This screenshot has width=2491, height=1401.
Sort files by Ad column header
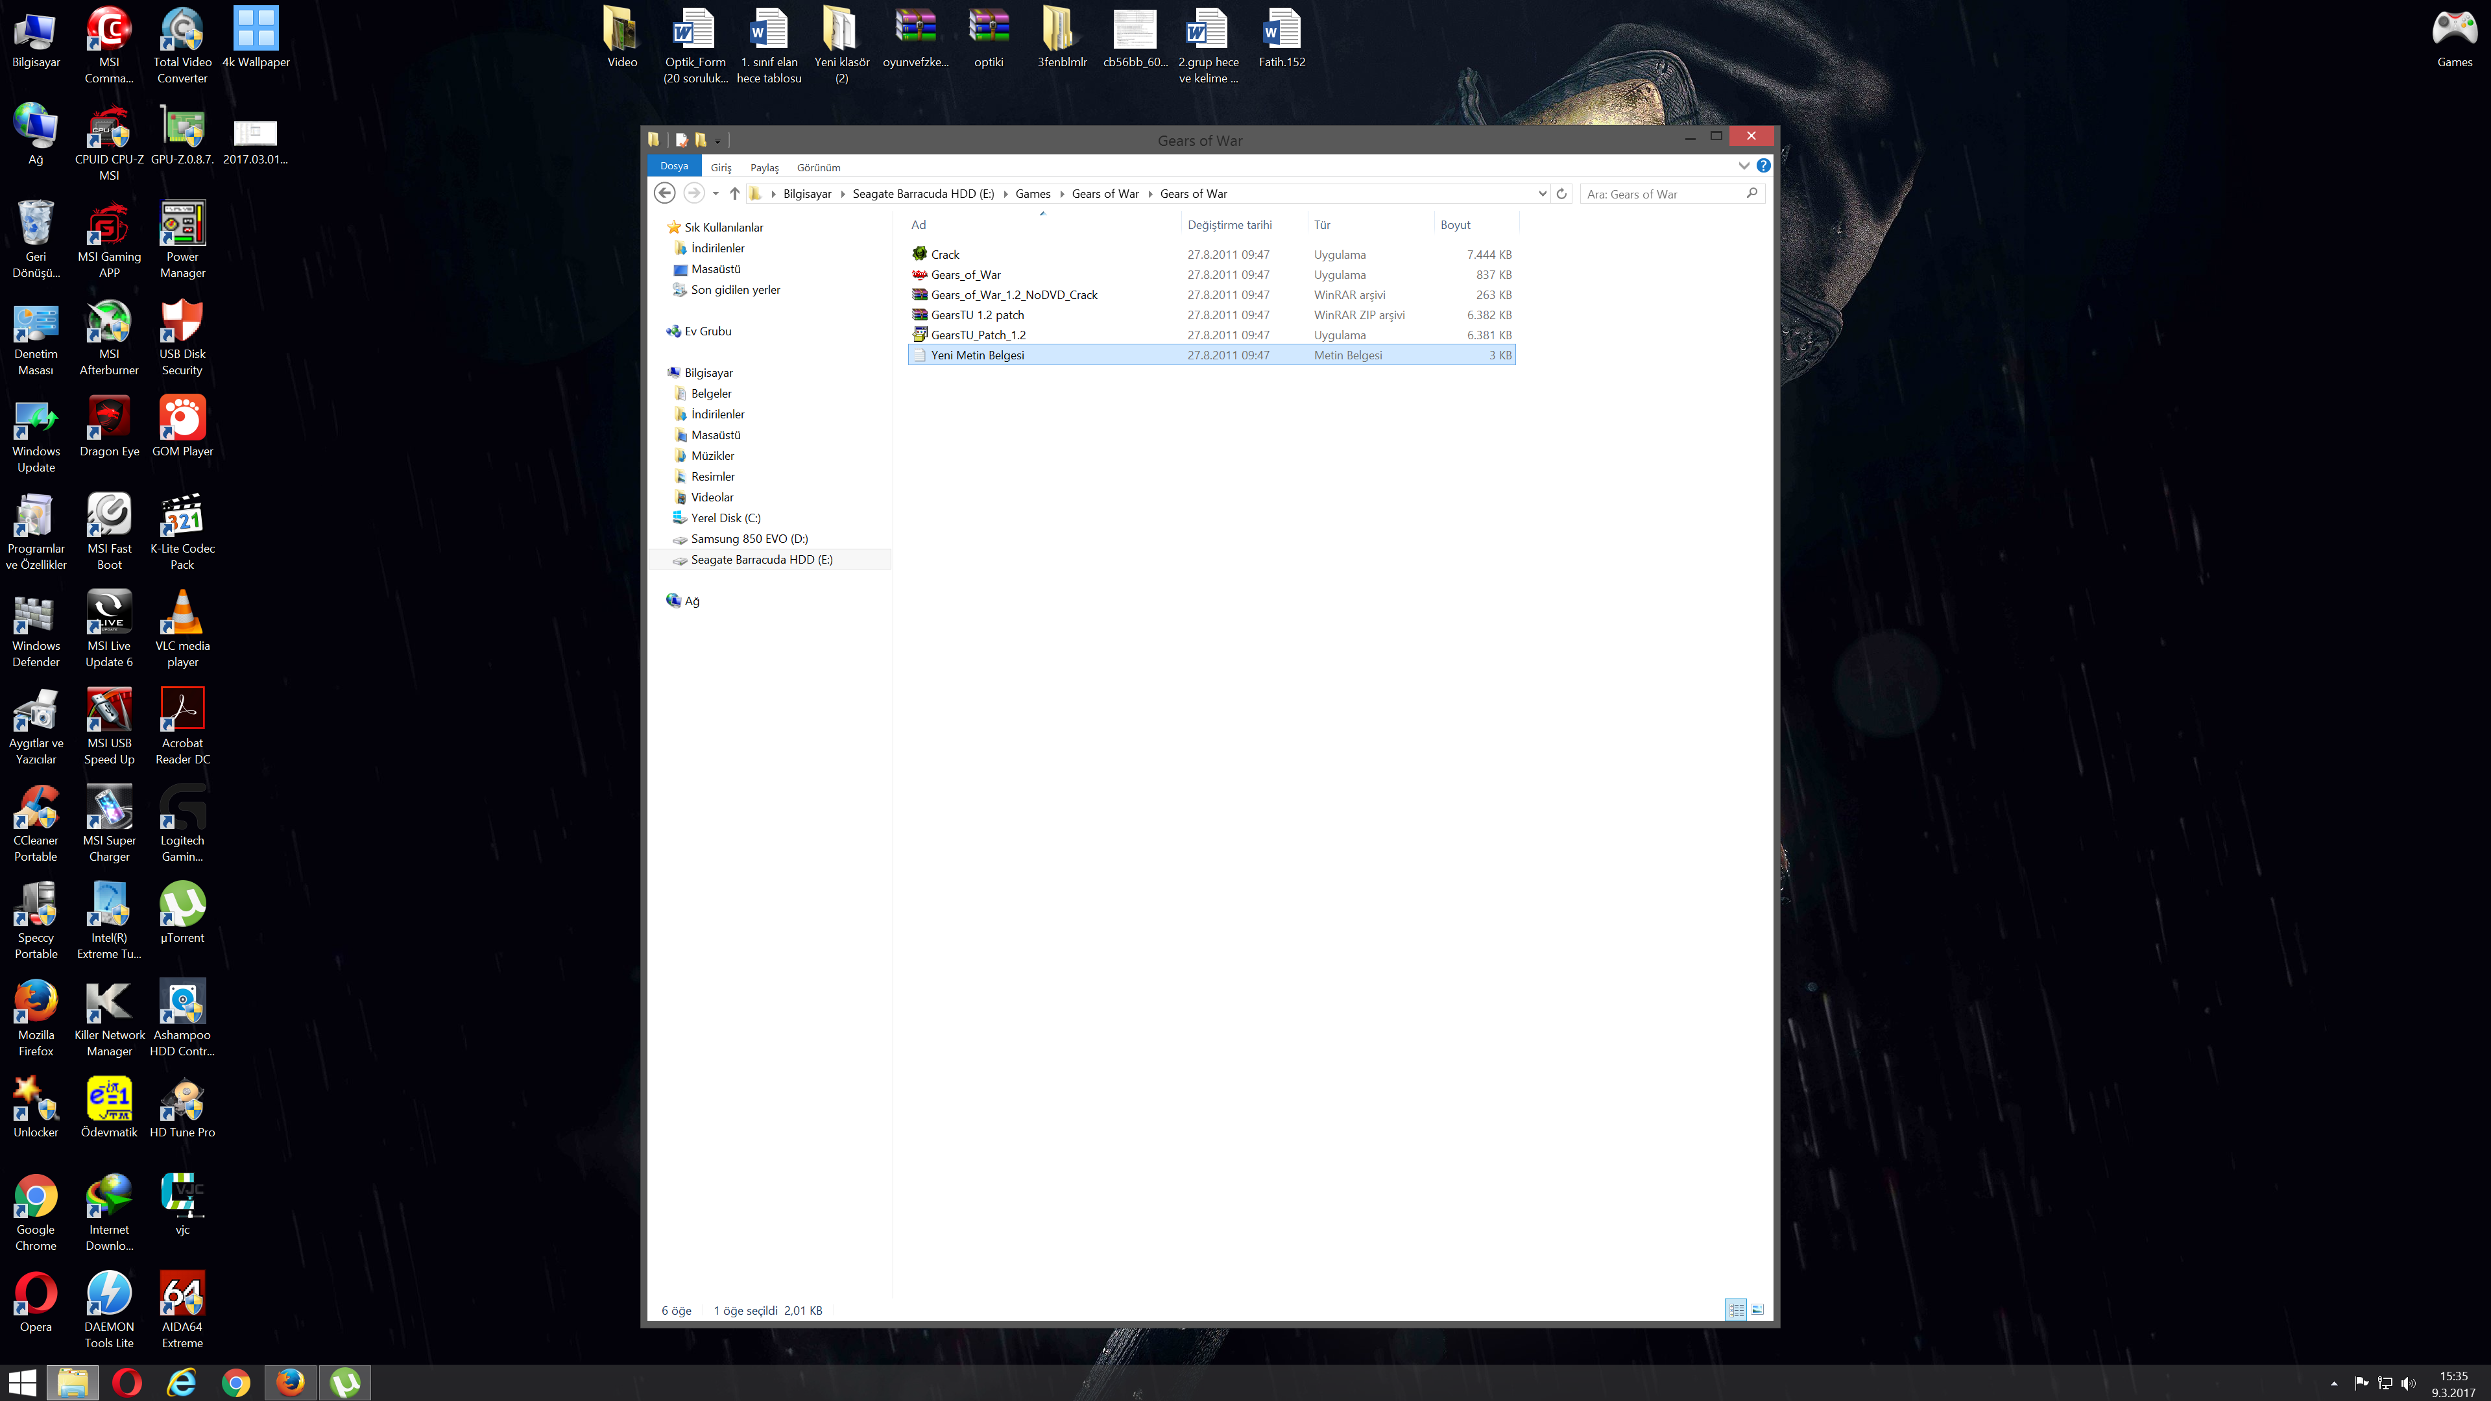(1043, 225)
